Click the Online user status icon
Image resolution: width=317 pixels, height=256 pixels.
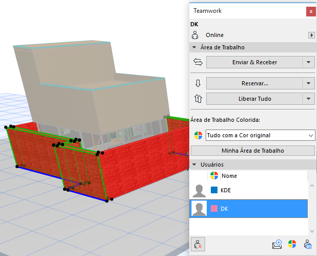click(x=195, y=35)
